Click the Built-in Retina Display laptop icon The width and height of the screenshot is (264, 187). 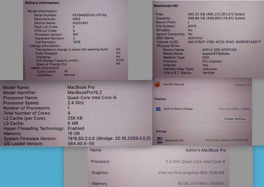click(x=158, y=109)
